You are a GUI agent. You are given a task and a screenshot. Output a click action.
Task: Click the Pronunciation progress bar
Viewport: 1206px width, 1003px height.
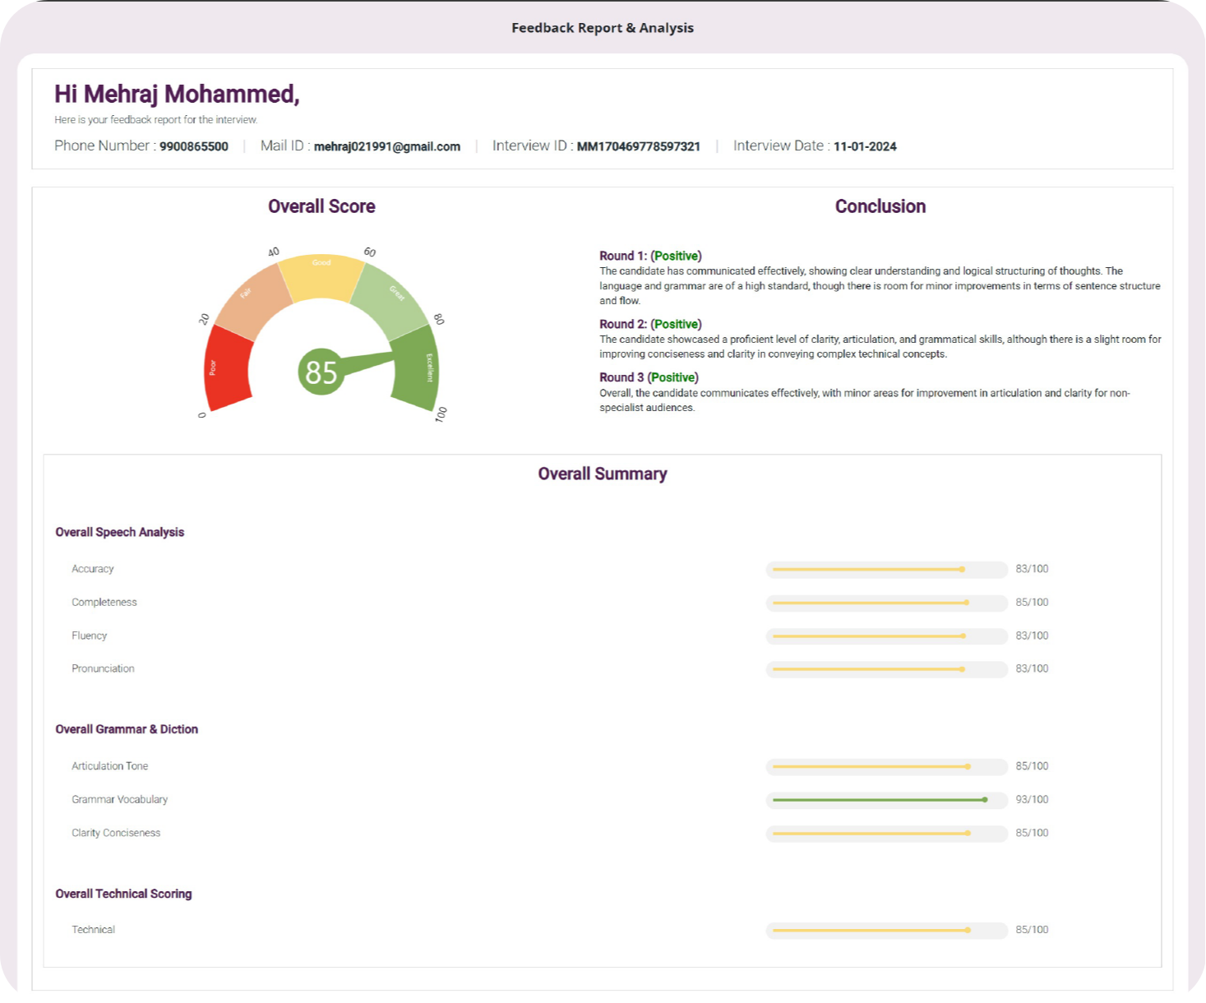pyautogui.click(x=886, y=669)
